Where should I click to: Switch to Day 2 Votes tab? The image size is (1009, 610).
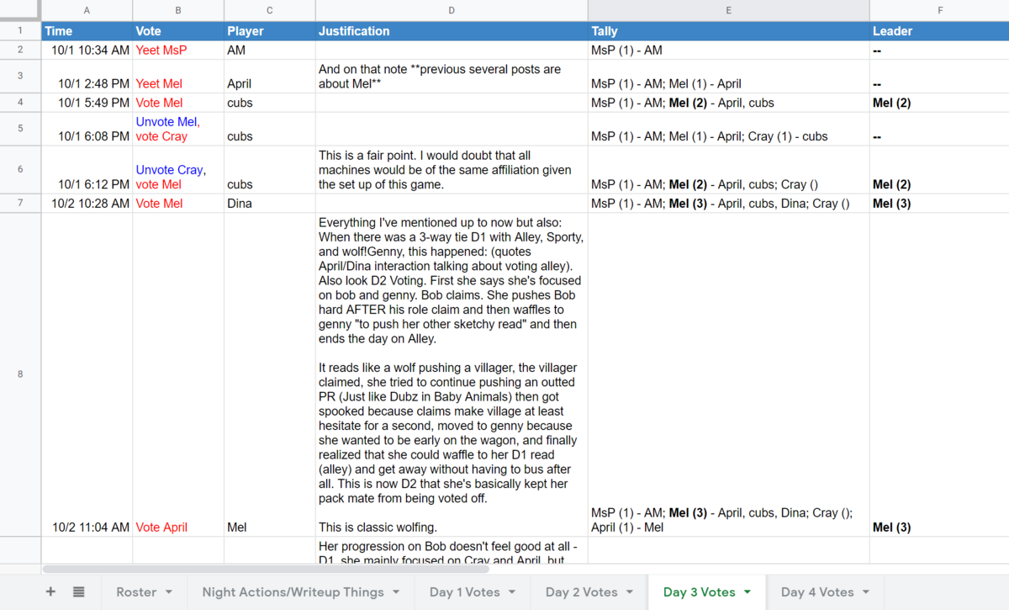(580, 592)
